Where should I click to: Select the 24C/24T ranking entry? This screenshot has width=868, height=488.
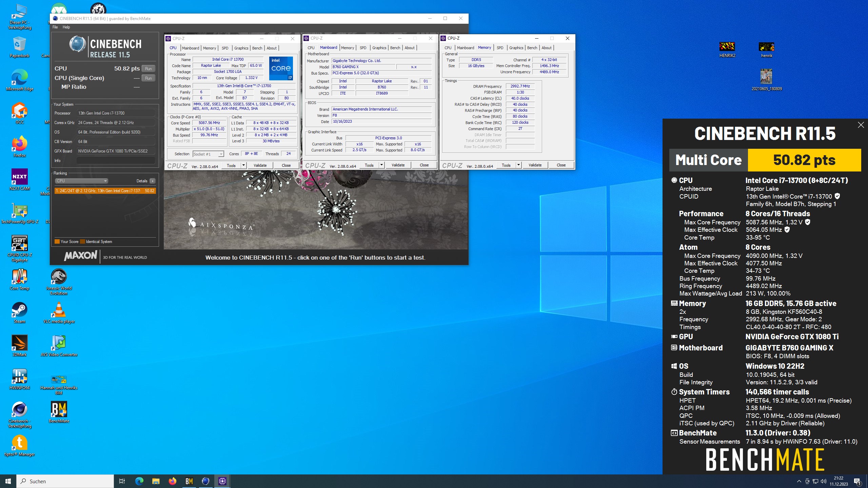105,191
